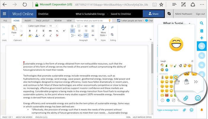Click the Undo arrow icon
The width and height of the screenshot is (208, 119).
tap(4, 27)
